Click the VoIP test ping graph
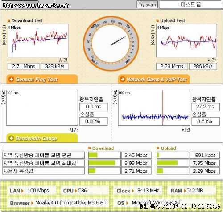This screenshot has width=223, height=212. [x=154, y=108]
